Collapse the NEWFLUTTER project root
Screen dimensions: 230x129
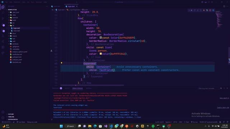[13, 10]
